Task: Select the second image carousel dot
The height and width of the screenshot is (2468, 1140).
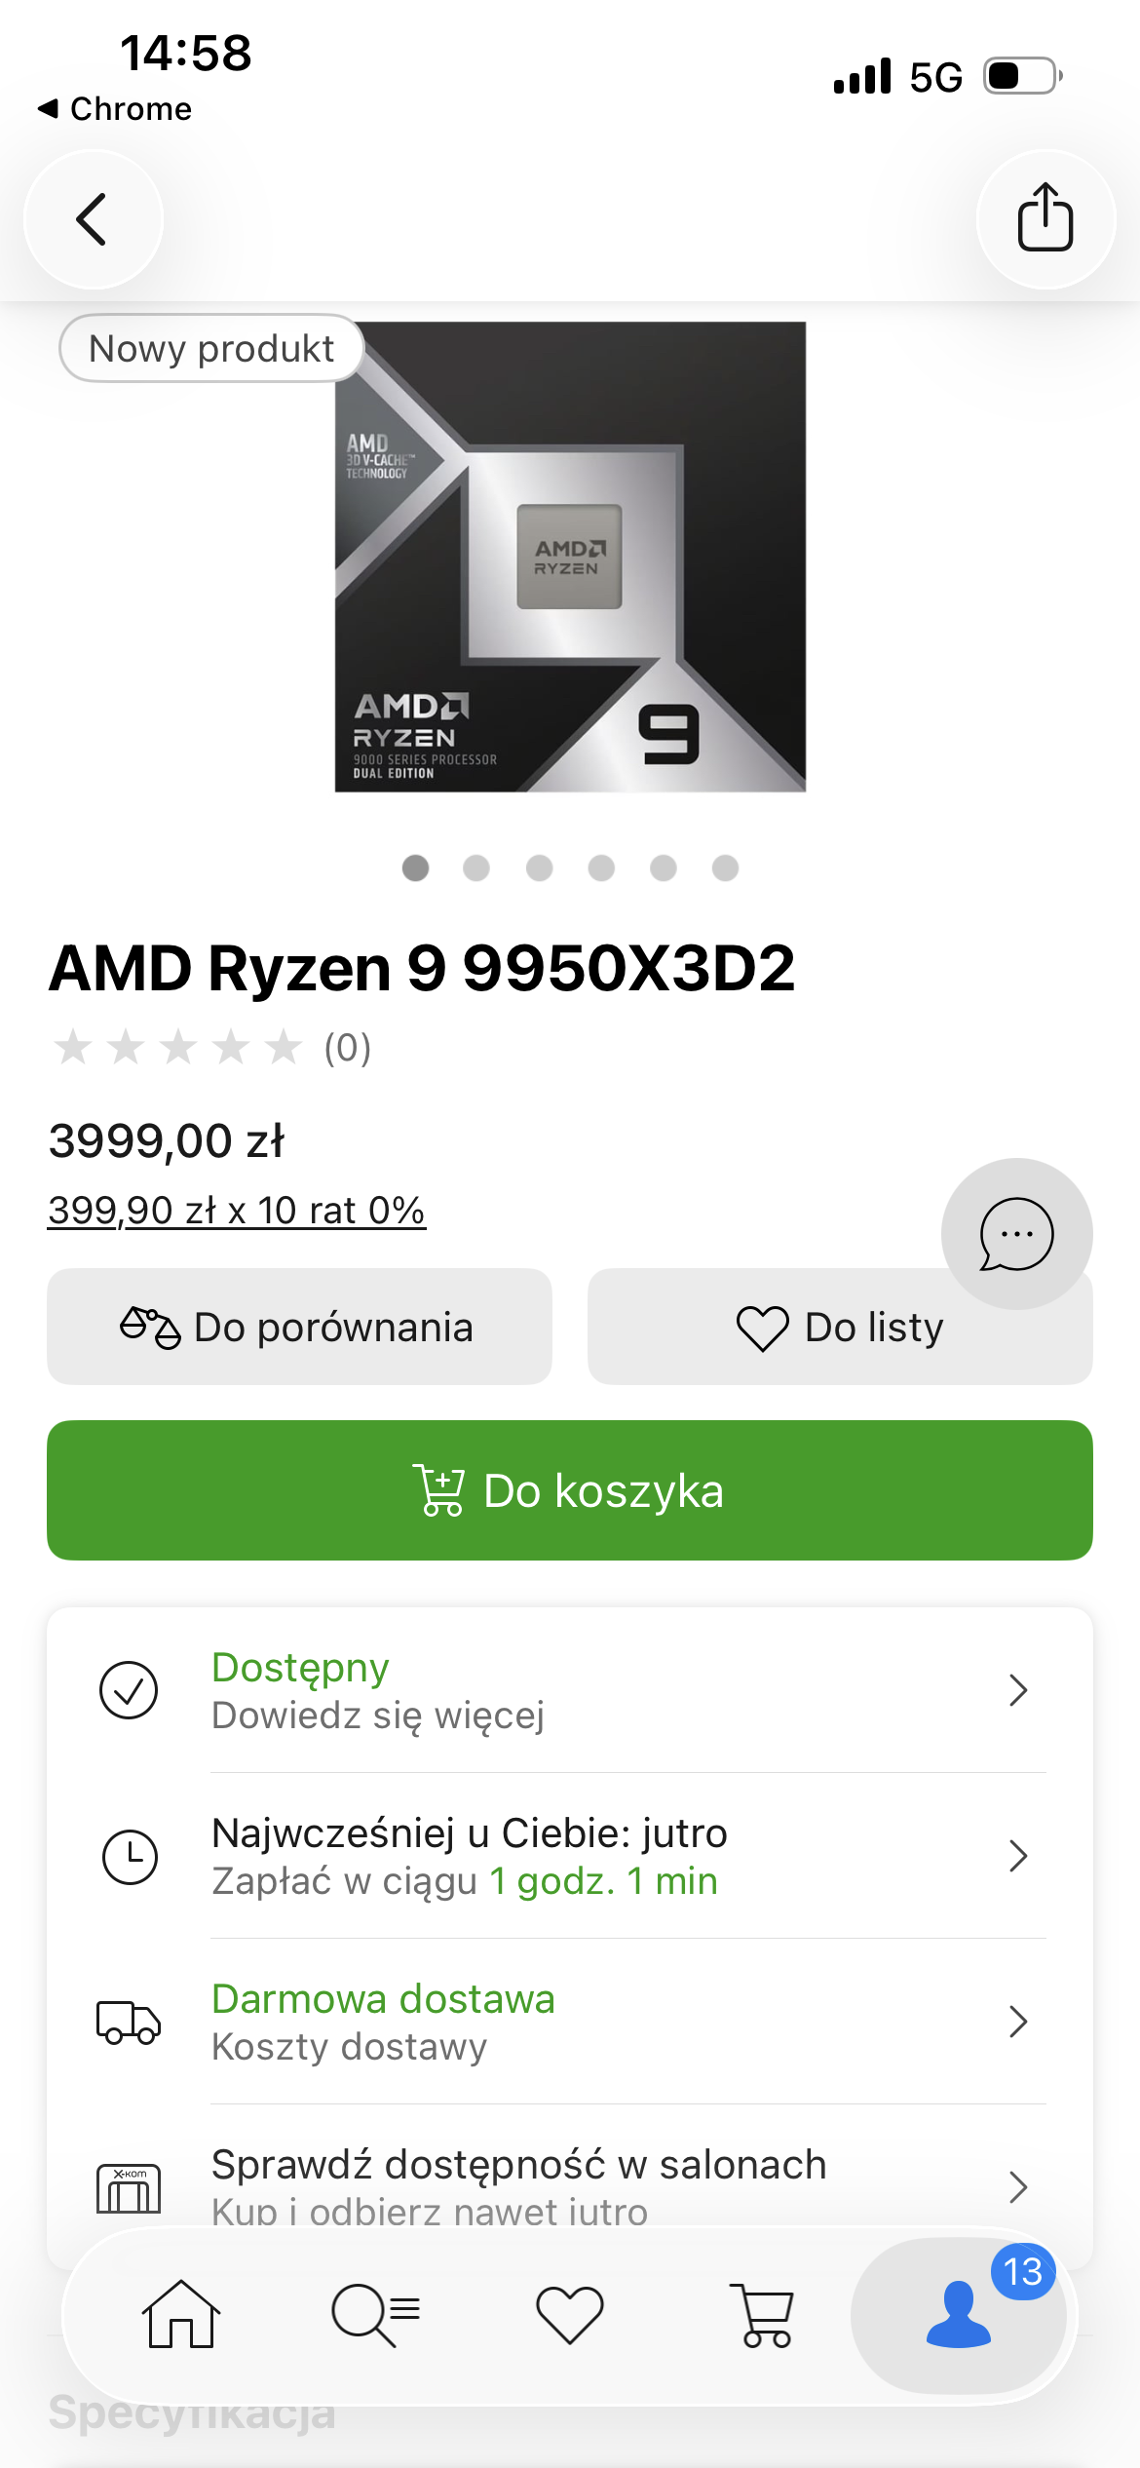Action: [476, 868]
